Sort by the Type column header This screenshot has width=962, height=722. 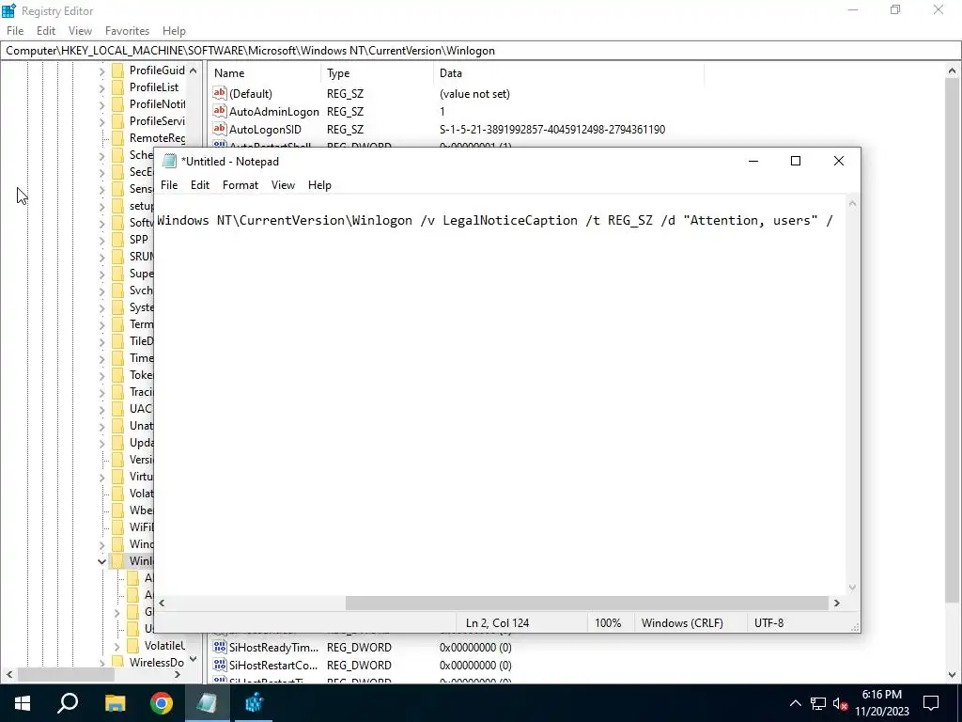point(377,73)
